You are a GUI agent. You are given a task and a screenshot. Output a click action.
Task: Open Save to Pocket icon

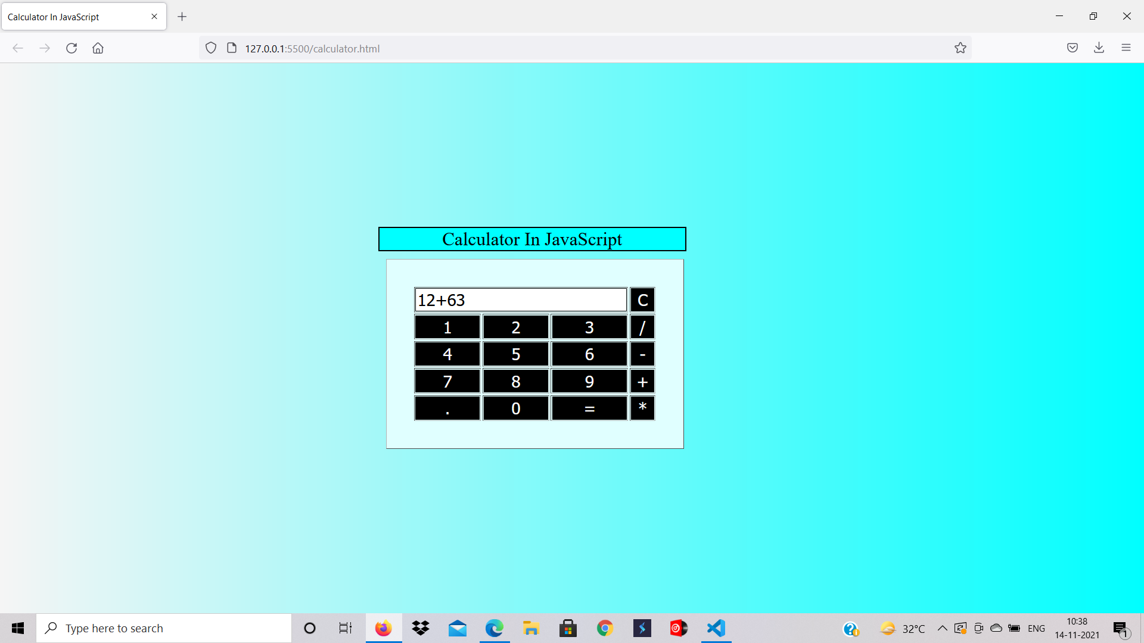pos(1072,48)
